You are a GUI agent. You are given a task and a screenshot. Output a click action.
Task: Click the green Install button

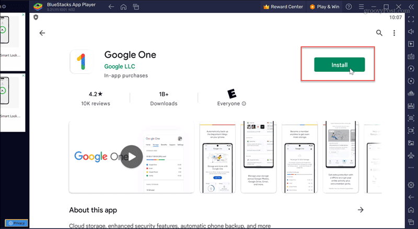point(339,65)
